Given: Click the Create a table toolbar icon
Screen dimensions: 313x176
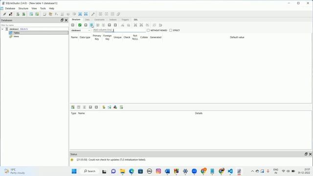Looking at the screenshot, I should [x=31, y=14].
